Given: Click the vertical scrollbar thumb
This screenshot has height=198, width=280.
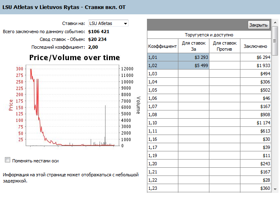Looking at the screenshot, I should point(275,41).
